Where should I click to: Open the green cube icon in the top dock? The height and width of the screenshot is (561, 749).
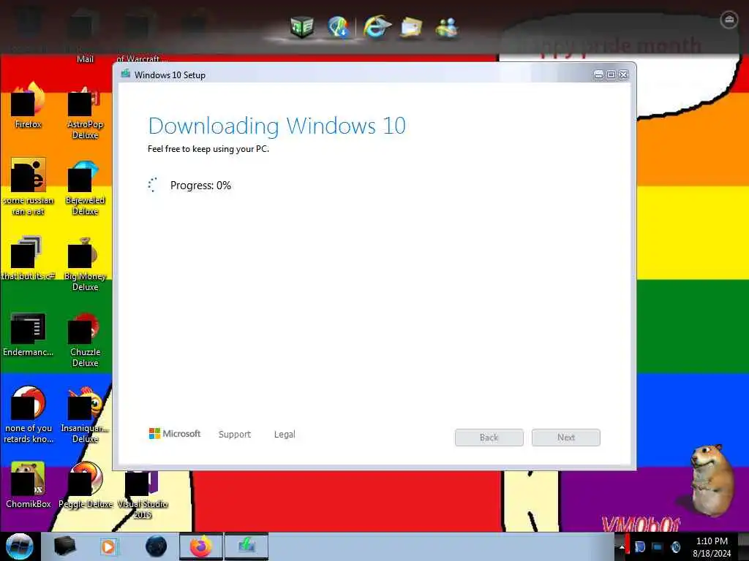[302, 27]
